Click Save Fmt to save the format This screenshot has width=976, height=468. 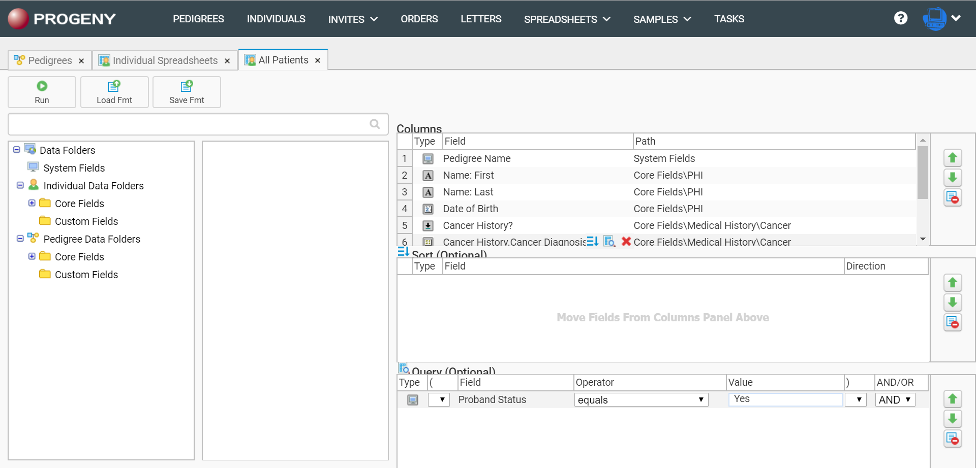pos(186,92)
